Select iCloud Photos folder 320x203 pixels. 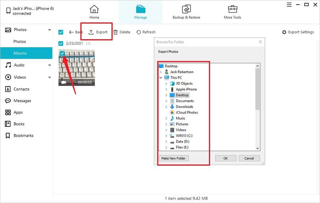click(x=187, y=113)
